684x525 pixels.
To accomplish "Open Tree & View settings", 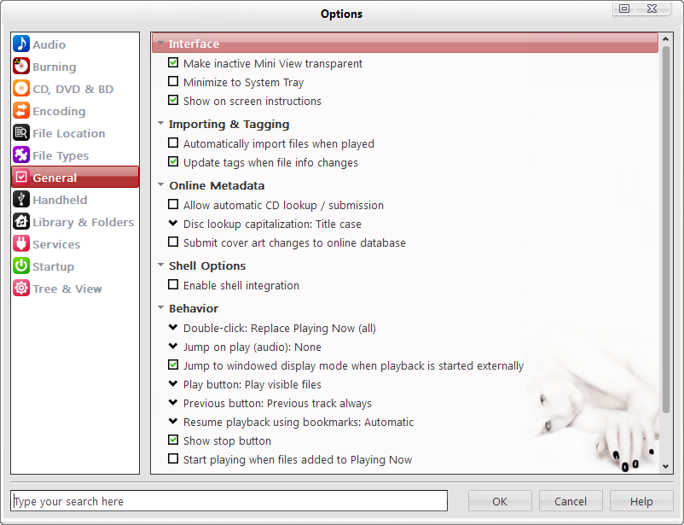I will [x=67, y=289].
